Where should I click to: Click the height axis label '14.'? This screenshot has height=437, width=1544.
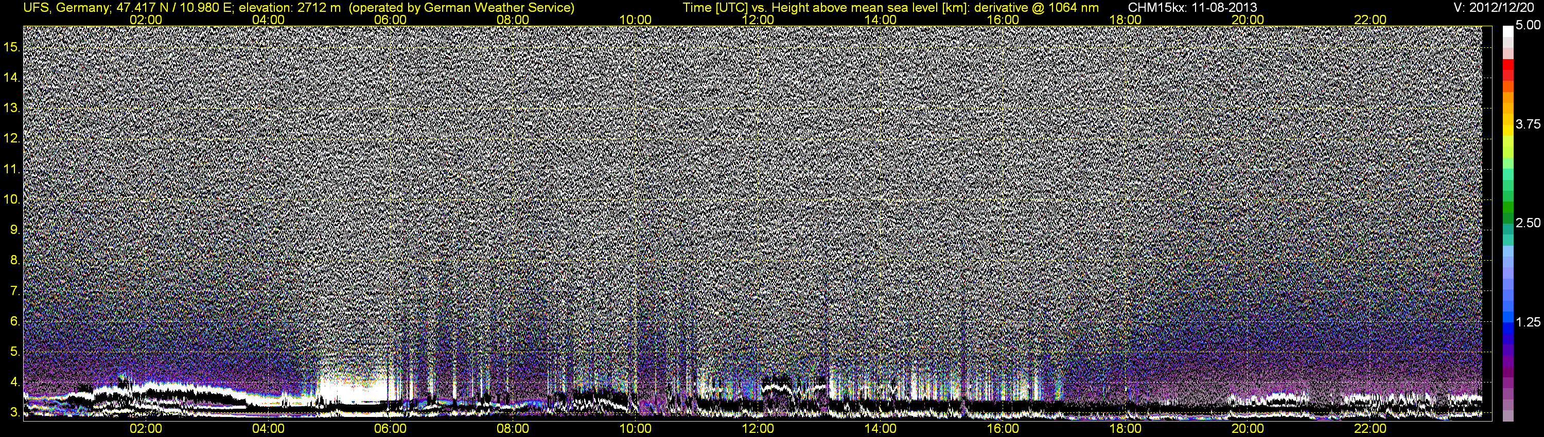[x=12, y=78]
